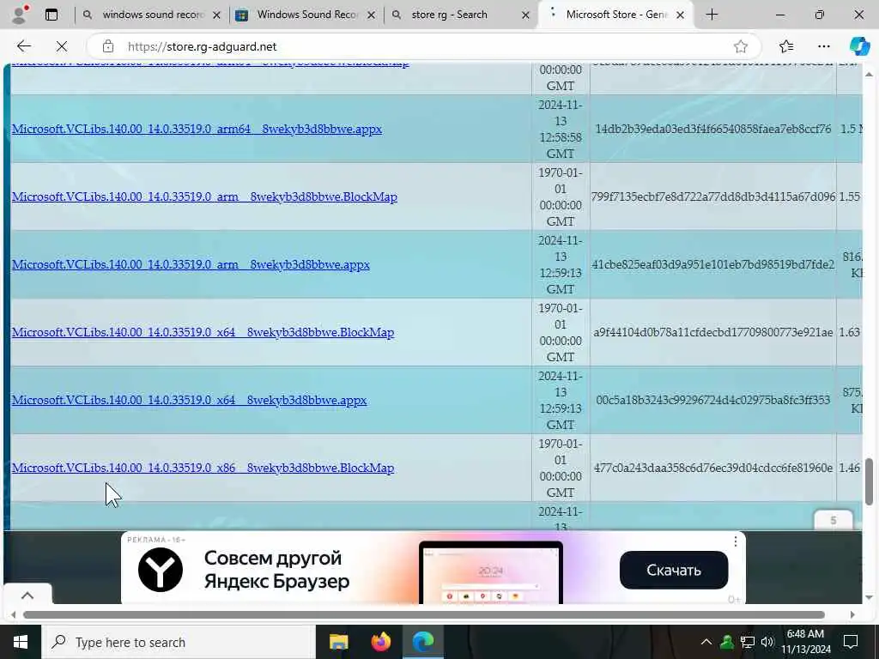Click the scroll up arrow of the page

pyautogui.click(x=869, y=75)
